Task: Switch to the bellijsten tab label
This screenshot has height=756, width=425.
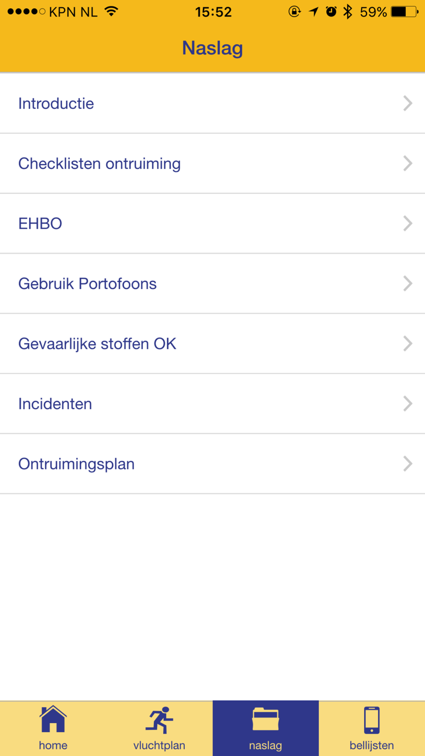Action: point(372,745)
